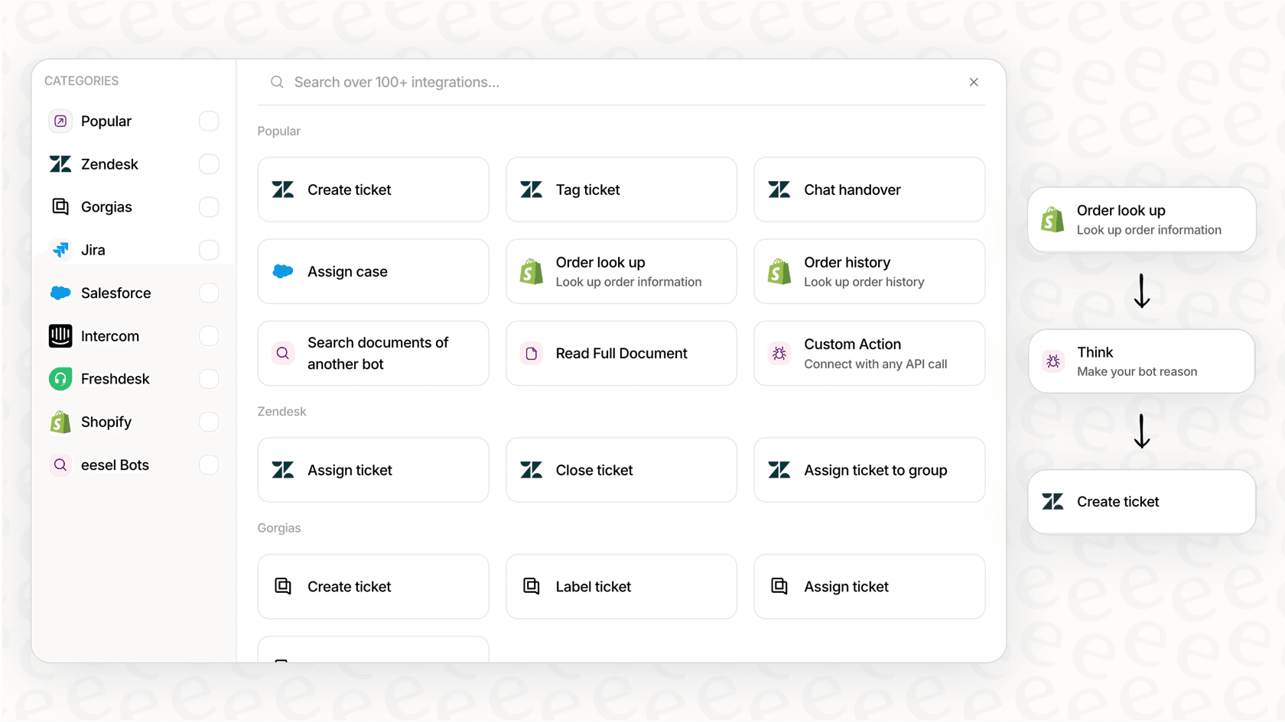Toggle the Gorgias category checkbox
The height and width of the screenshot is (722, 1285).
tap(209, 207)
